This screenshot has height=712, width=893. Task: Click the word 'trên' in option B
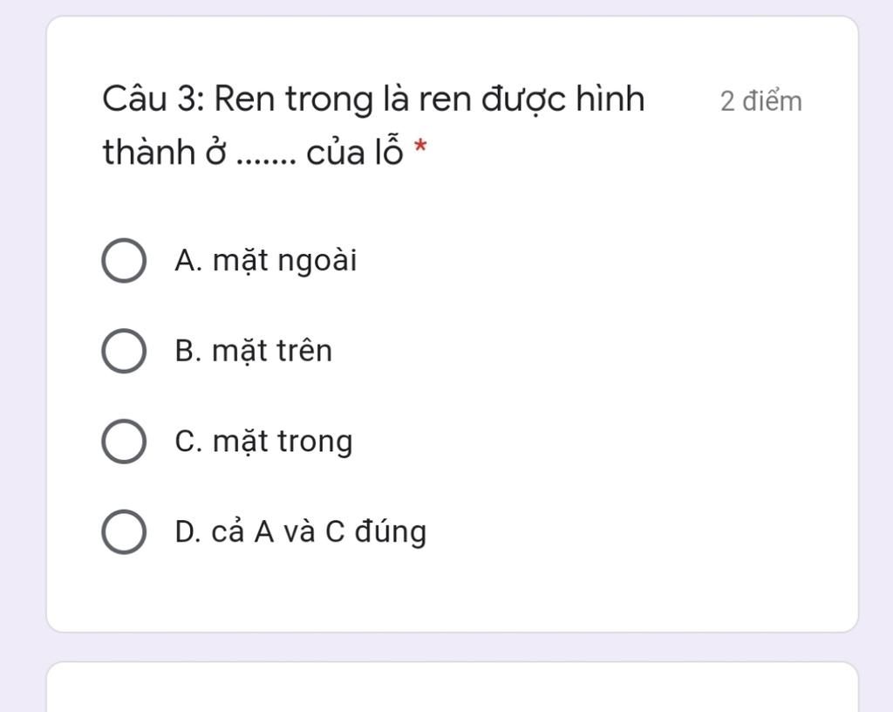click(304, 351)
